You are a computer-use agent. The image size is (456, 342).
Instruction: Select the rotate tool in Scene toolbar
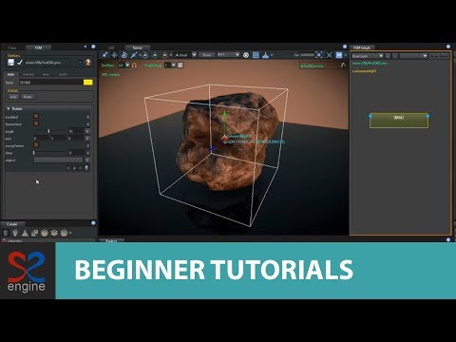pyautogui.click(x=124, y=55)
